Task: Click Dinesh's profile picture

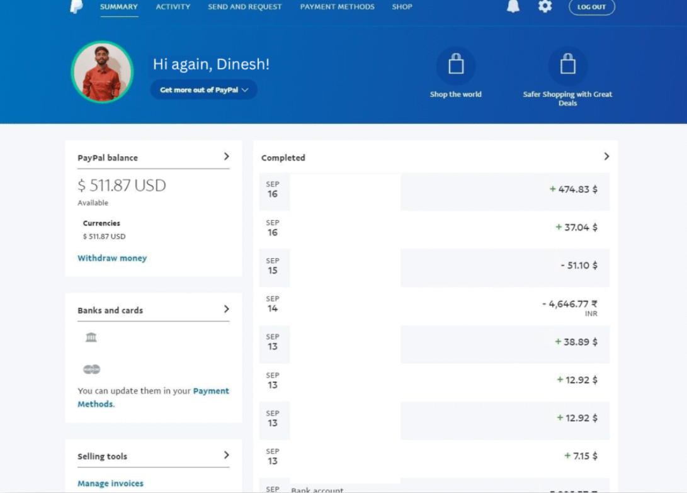Action: 101,71
